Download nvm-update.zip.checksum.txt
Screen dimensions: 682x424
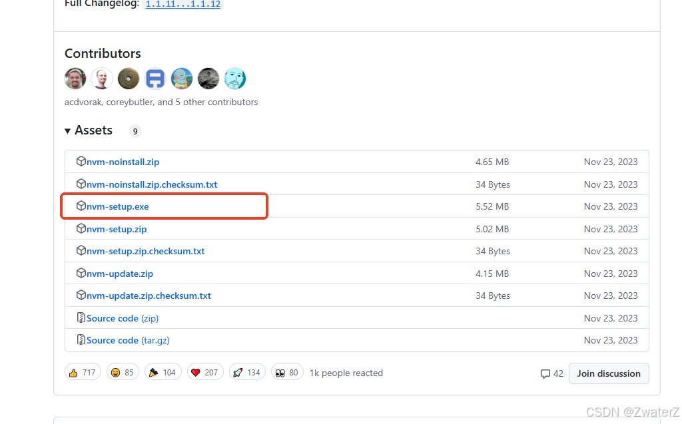(x=149, y=296)
